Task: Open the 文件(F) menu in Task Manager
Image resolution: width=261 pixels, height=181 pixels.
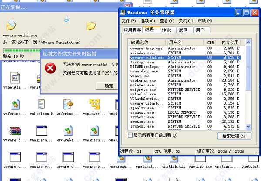Action: (x=129, y=21)
